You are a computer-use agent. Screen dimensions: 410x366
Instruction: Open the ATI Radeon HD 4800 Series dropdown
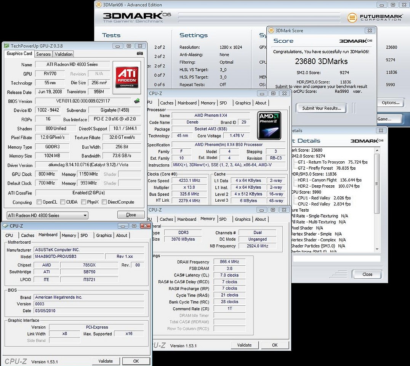click(x=47, y=215)
